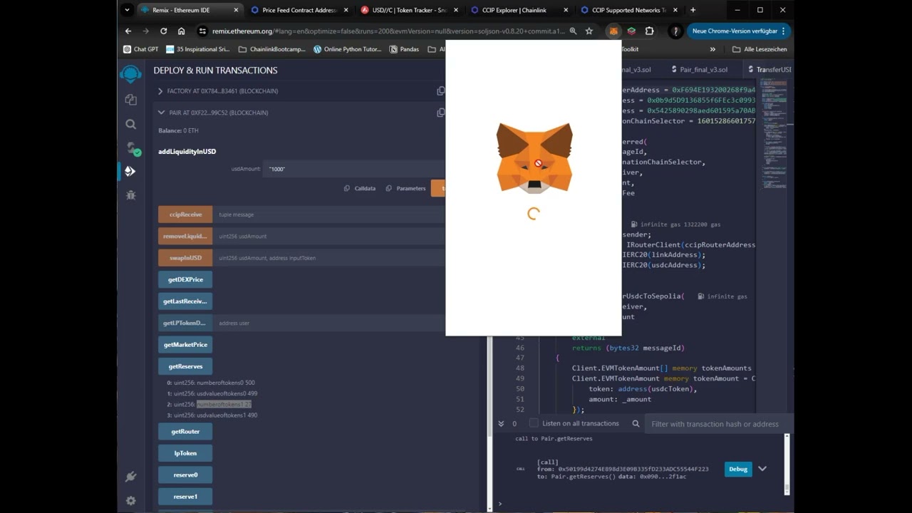
Task: Go to the browser home page icon
Action: pos(181,31)
